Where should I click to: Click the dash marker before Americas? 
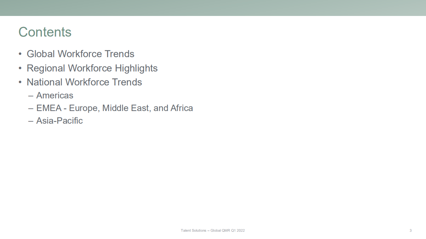pyautogui.click(x=31, y=96)
